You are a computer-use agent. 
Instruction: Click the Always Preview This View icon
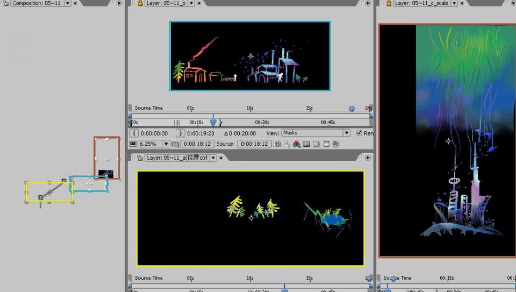(x=133, y=144)
